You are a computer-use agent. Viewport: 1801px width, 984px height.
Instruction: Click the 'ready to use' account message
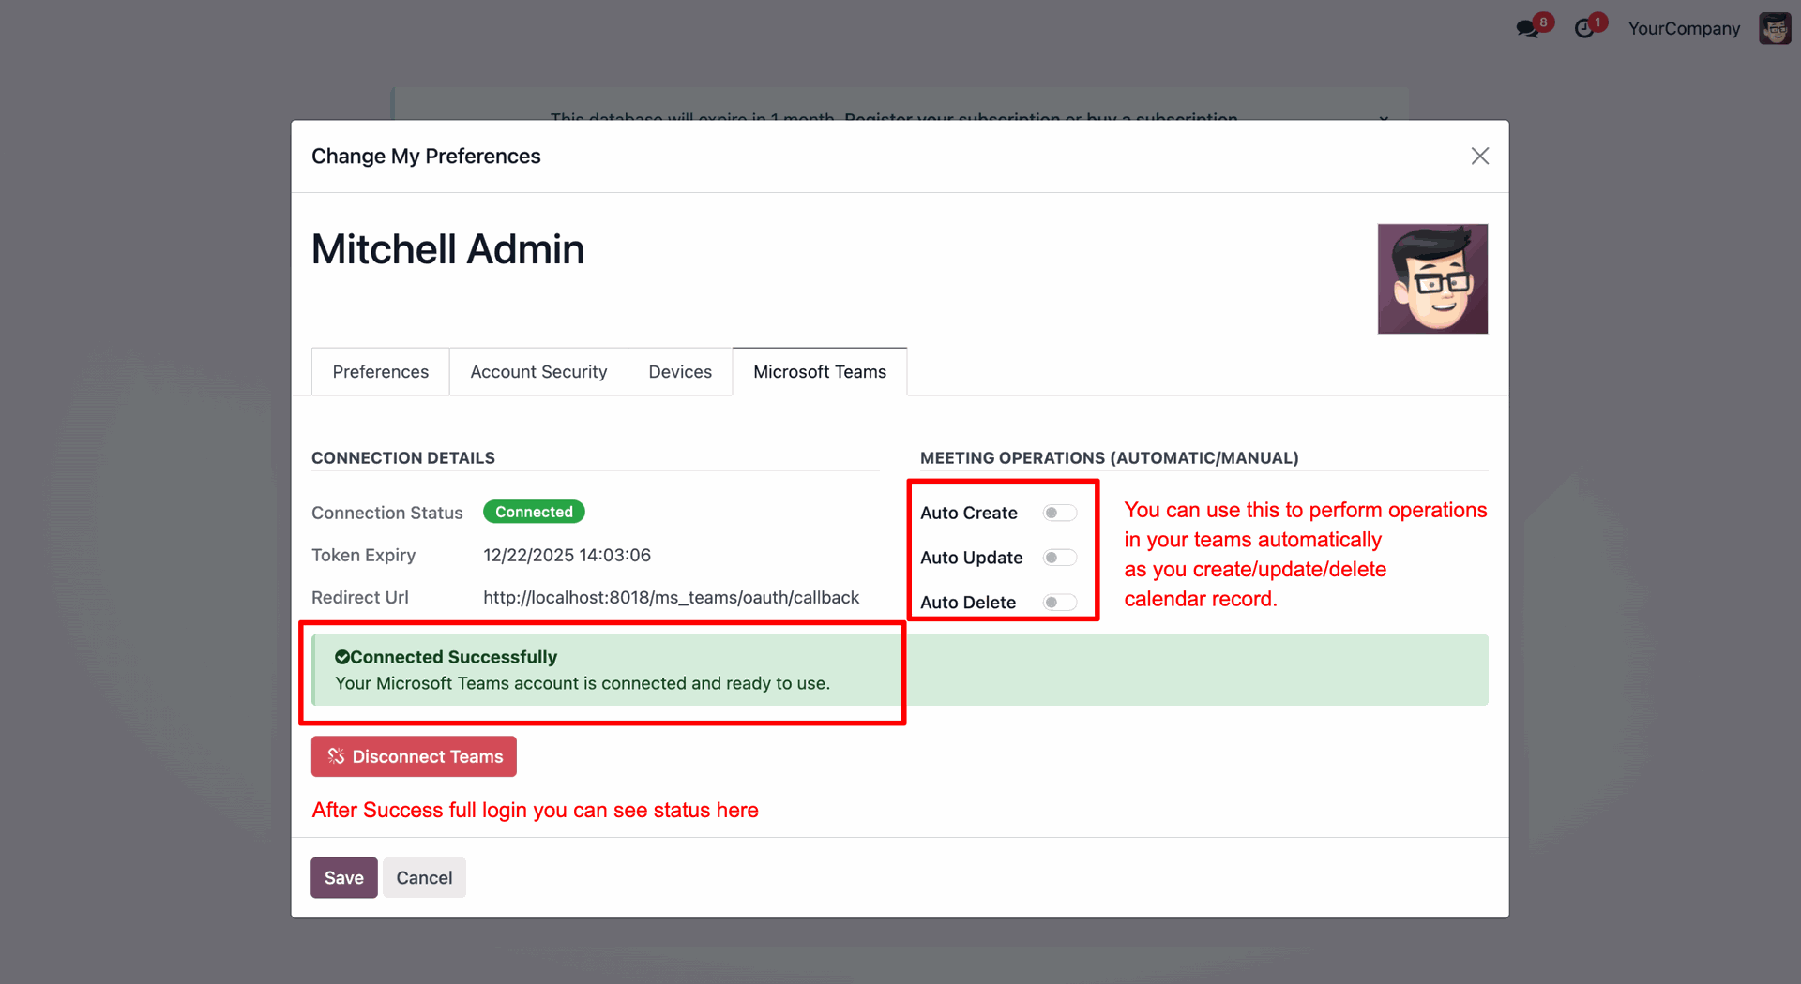tap(583, 683)
